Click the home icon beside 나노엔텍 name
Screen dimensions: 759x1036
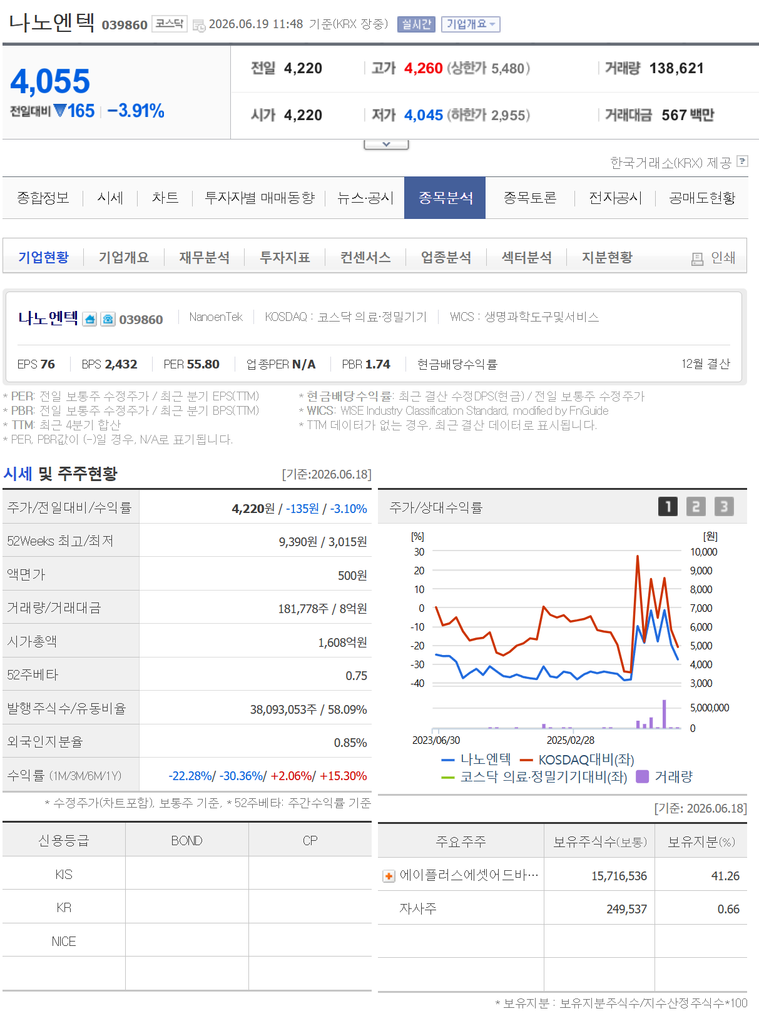89,320
